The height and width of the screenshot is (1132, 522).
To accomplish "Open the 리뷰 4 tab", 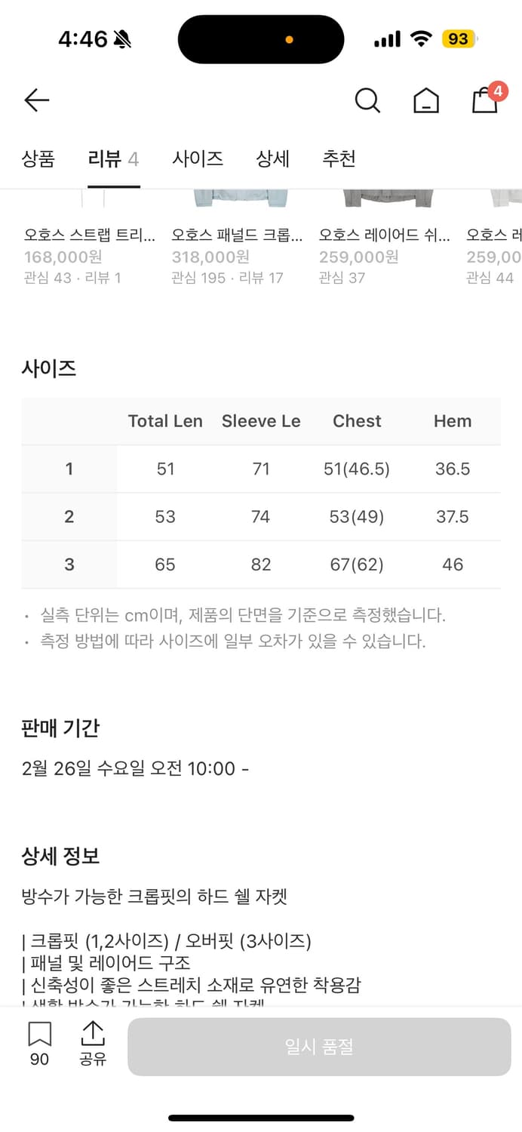I will (113, 159).
